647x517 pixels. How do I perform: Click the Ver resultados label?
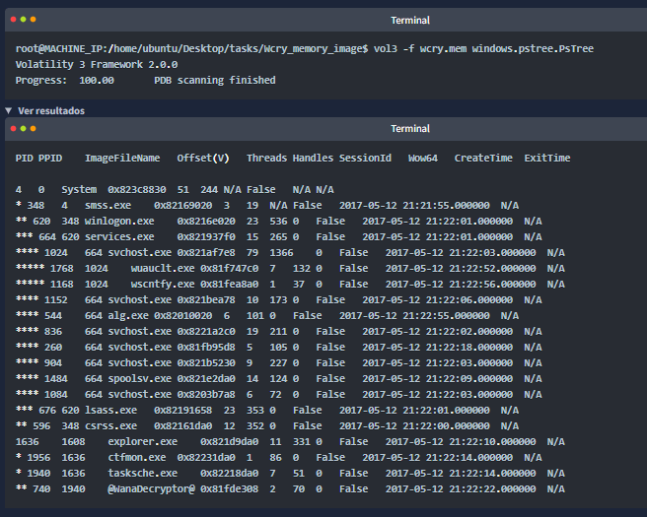coord(51,111)
